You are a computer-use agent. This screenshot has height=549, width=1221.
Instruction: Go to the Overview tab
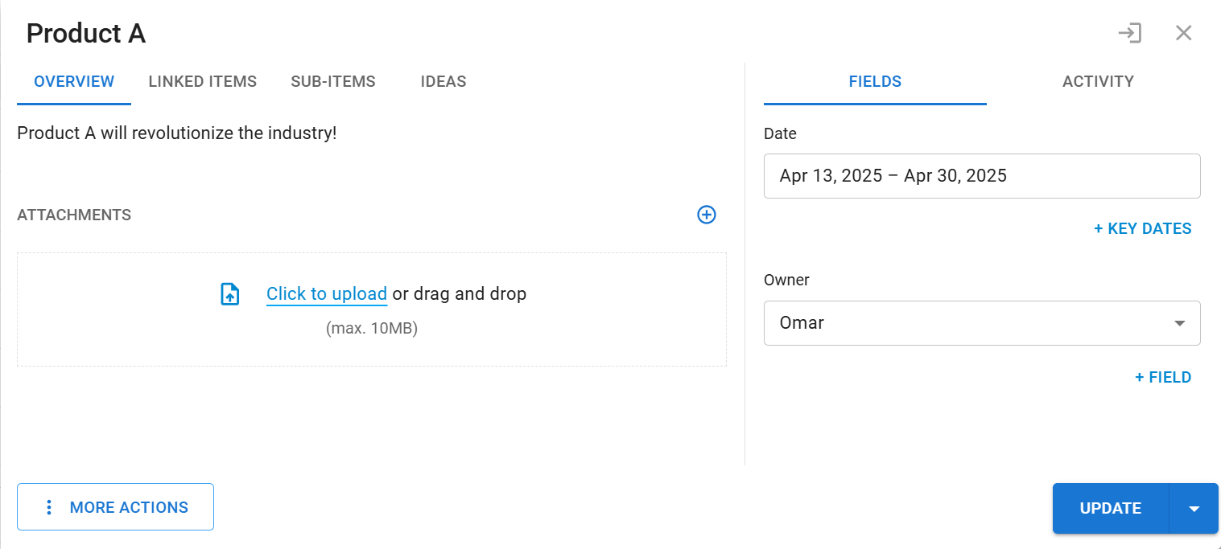(x=74, y=81)
